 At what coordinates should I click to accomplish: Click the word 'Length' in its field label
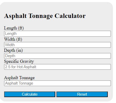(x=10, y=28)
